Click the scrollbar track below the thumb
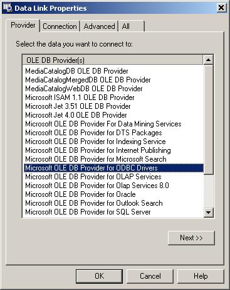The height and width of the screenshot is (290, 230). point(208,191)
